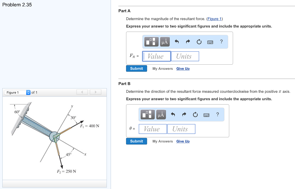Open units symbols (µÅ) menu in Part B
Screen dimensions: 295x189
161,115
